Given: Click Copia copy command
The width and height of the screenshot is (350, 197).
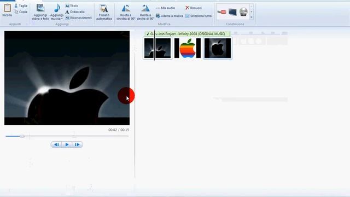Looking at the screenshot, I should tap(21, 12).
